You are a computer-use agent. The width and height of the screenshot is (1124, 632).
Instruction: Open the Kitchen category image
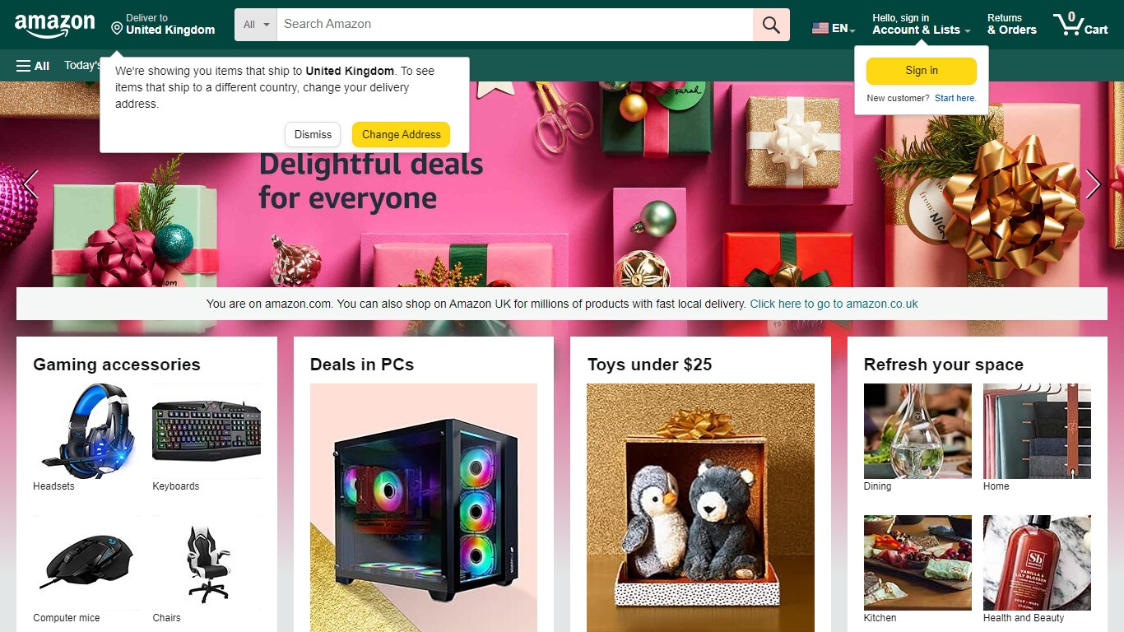(x=917, y=563)
